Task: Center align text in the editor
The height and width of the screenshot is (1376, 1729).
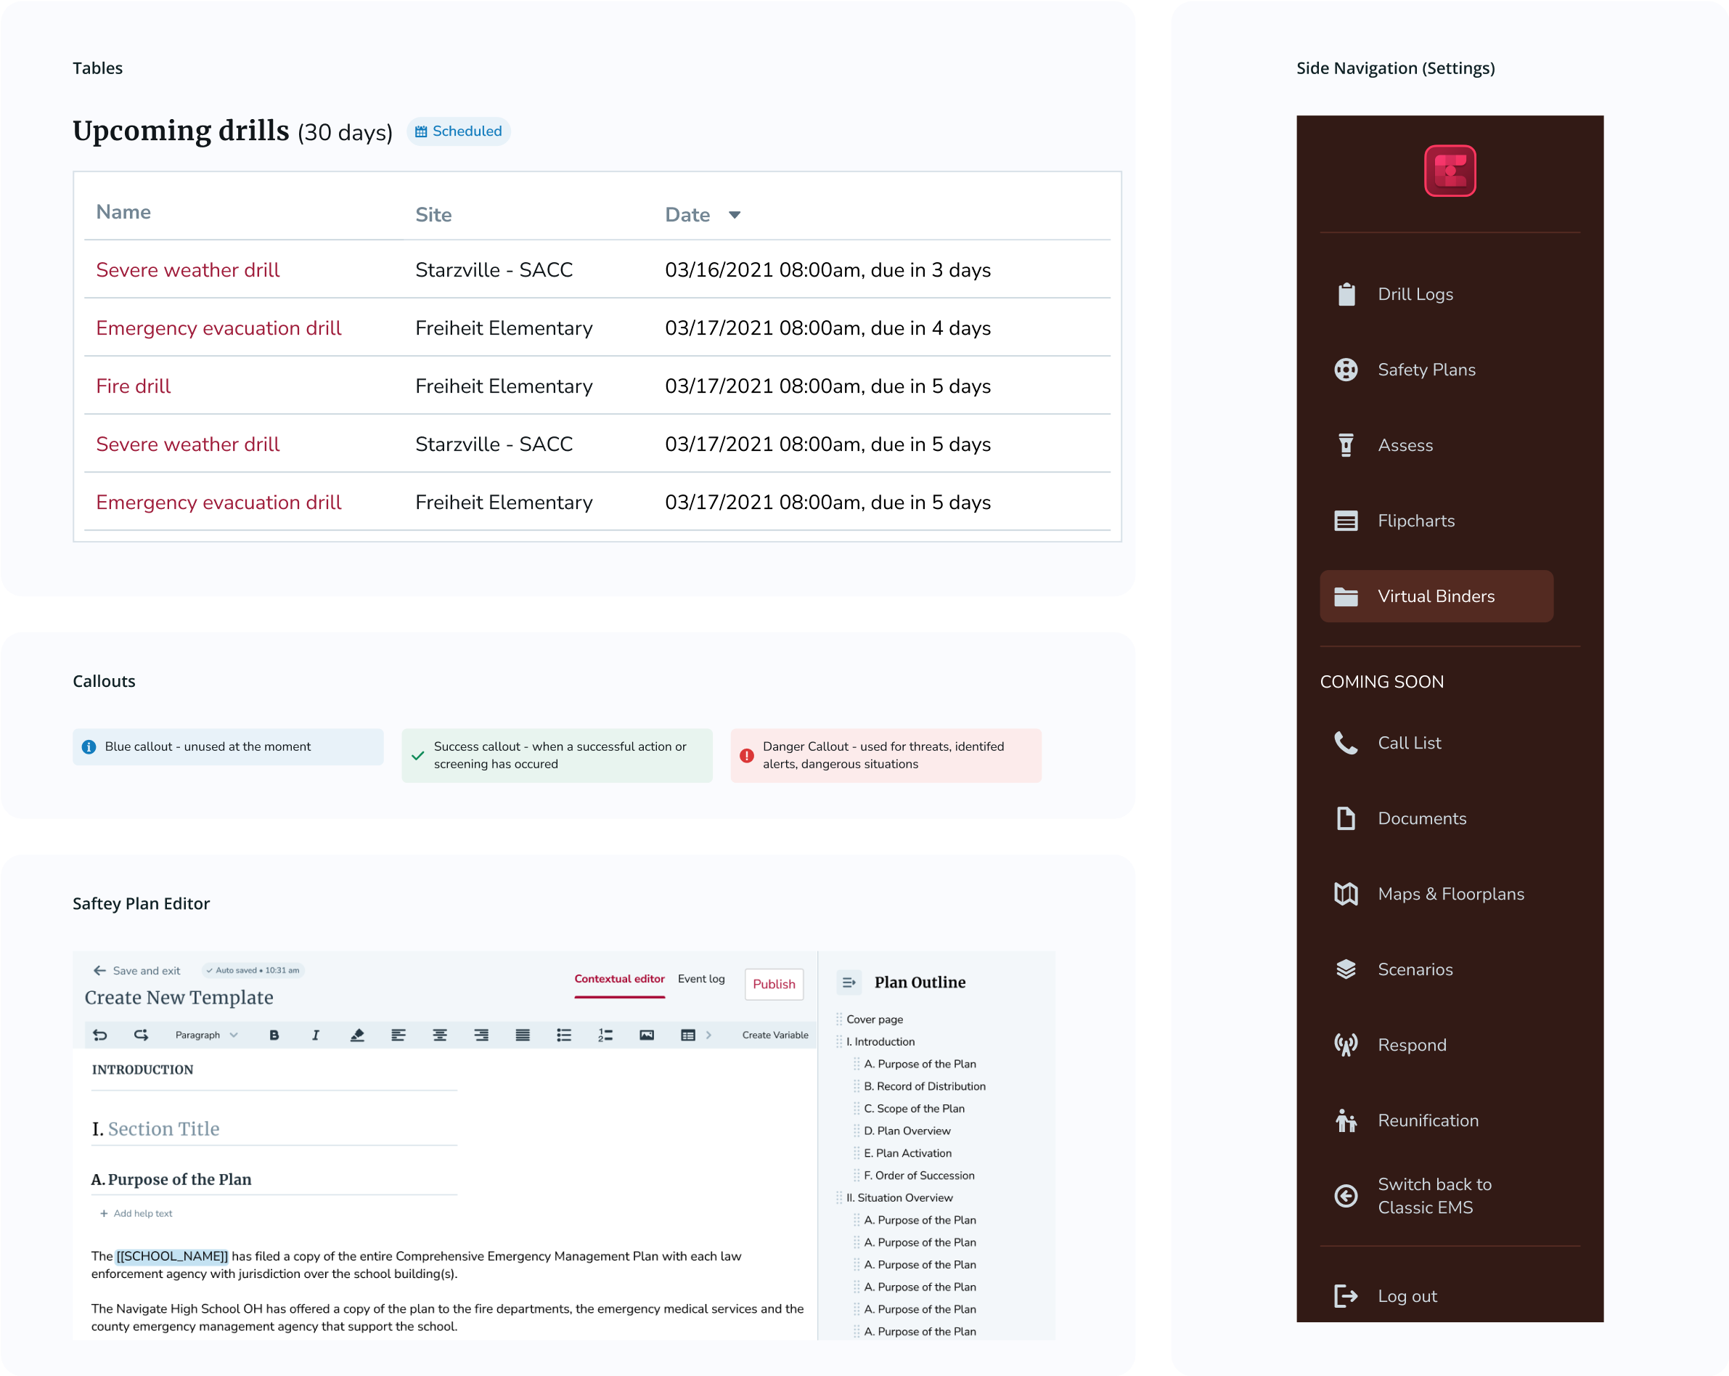Action: pyautogui.click(x=439, y=1035)
